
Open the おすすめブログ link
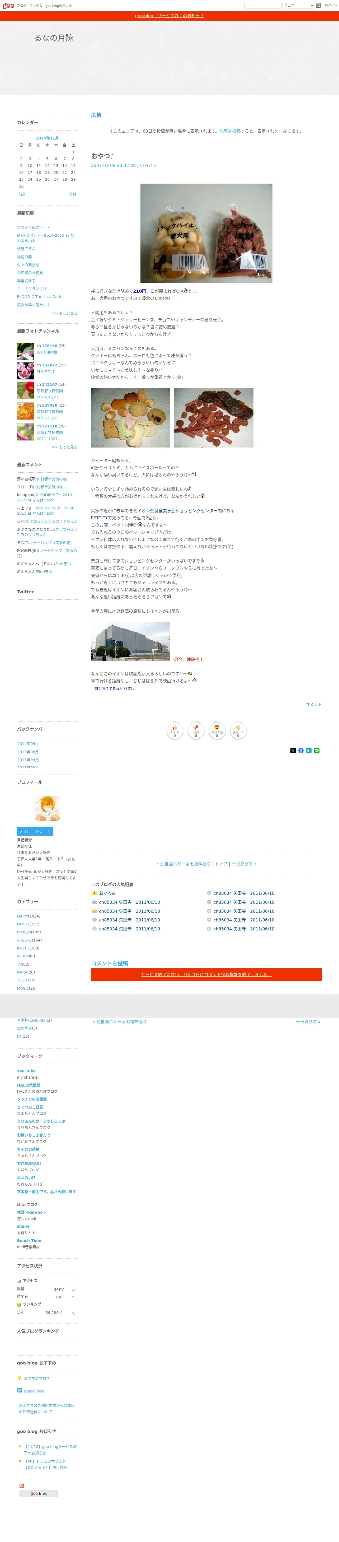point(37,1378)
